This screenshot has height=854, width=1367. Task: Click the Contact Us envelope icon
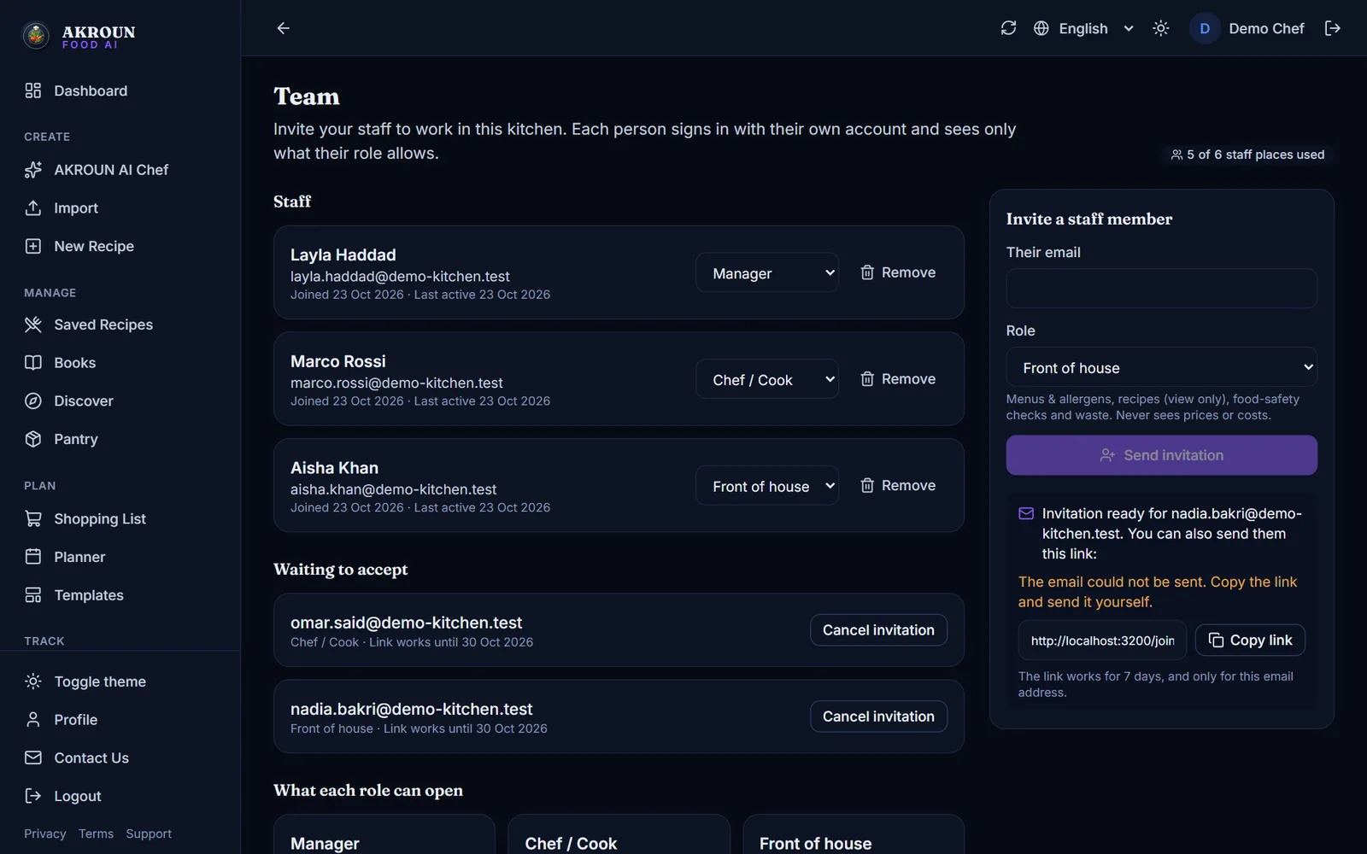point(33,757)
